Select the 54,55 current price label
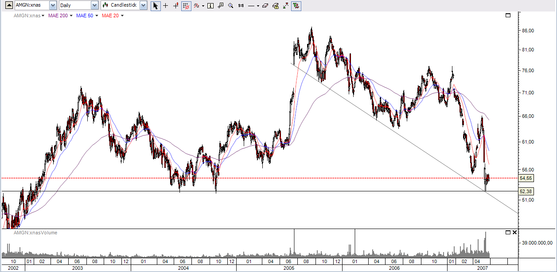Viewport: 557px width, 272px height. 526,178
